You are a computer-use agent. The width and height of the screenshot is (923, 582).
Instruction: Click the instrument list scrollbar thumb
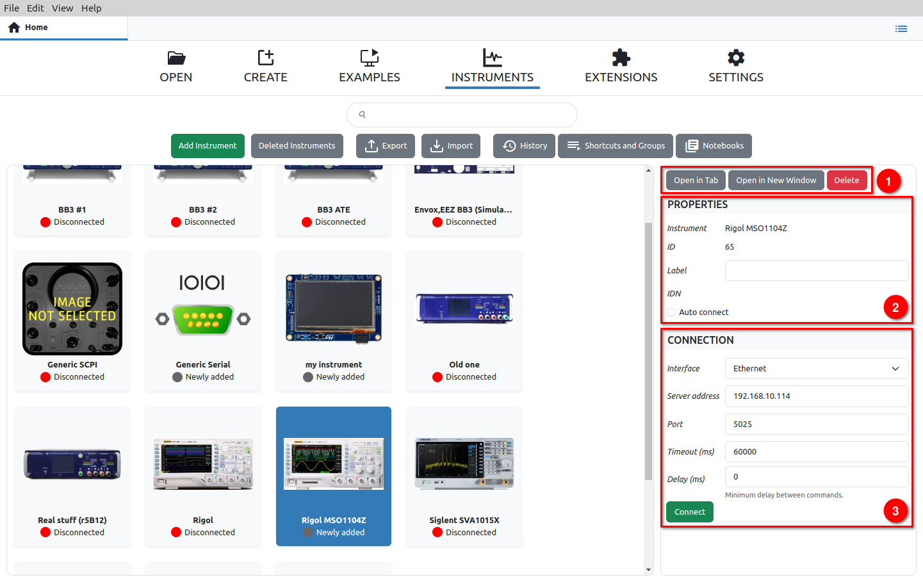click(x=648, y=351)
